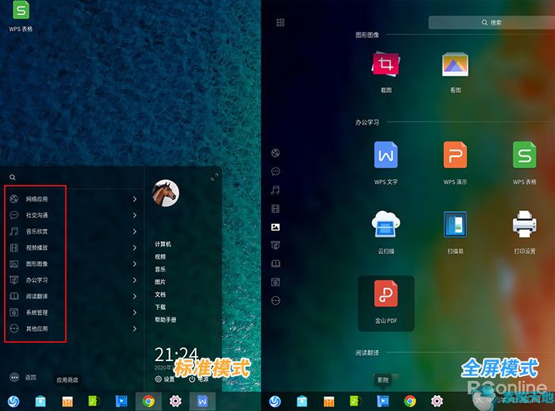Launch the 金山 PDF app
555x411 pixels.
(386, 303)
